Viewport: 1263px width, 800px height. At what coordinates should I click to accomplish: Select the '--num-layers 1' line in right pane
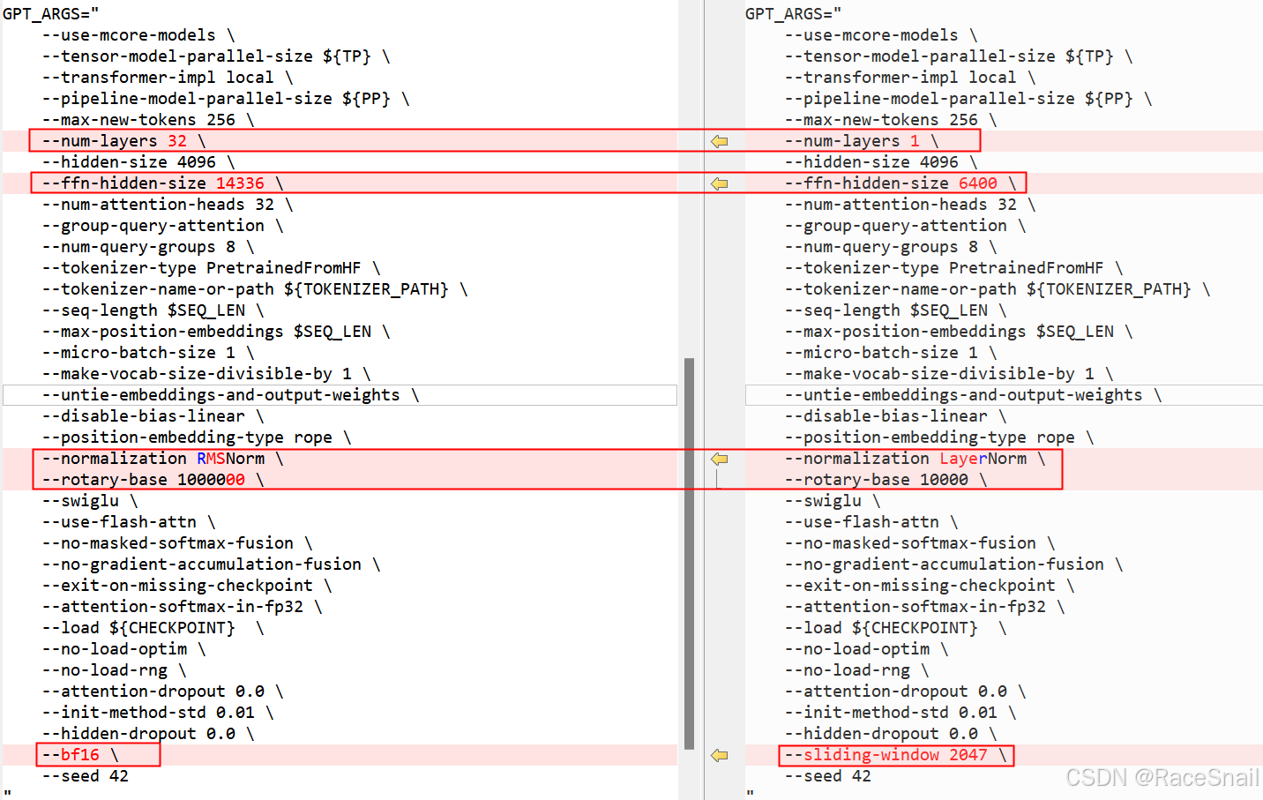click(x=862, y=141)
